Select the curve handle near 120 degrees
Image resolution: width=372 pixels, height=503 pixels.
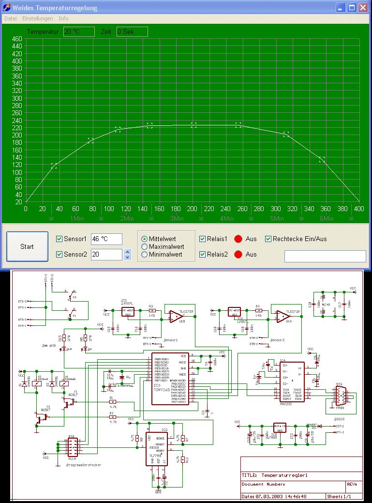(54, 166)
